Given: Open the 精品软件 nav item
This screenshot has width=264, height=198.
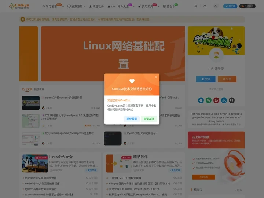Looking at the screenshot, I should point(96,6).
